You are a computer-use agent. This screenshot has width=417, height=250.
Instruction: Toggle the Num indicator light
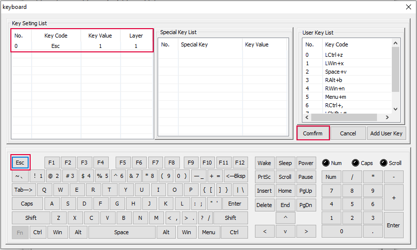pos(326,163)
